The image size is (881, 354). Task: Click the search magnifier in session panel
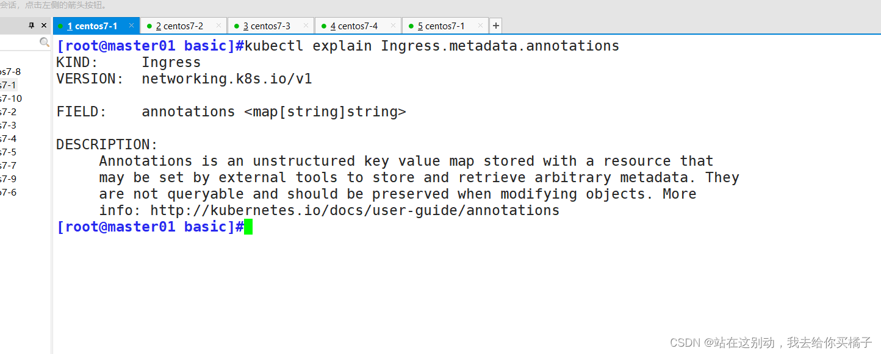[x=45, y=42]
